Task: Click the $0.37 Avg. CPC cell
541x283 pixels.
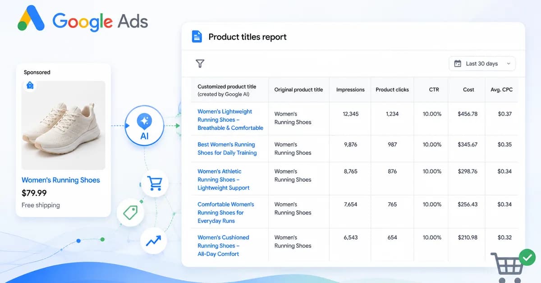Action: (504, 114)
